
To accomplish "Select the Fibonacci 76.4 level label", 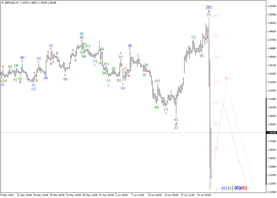I will tap(217, 56).
